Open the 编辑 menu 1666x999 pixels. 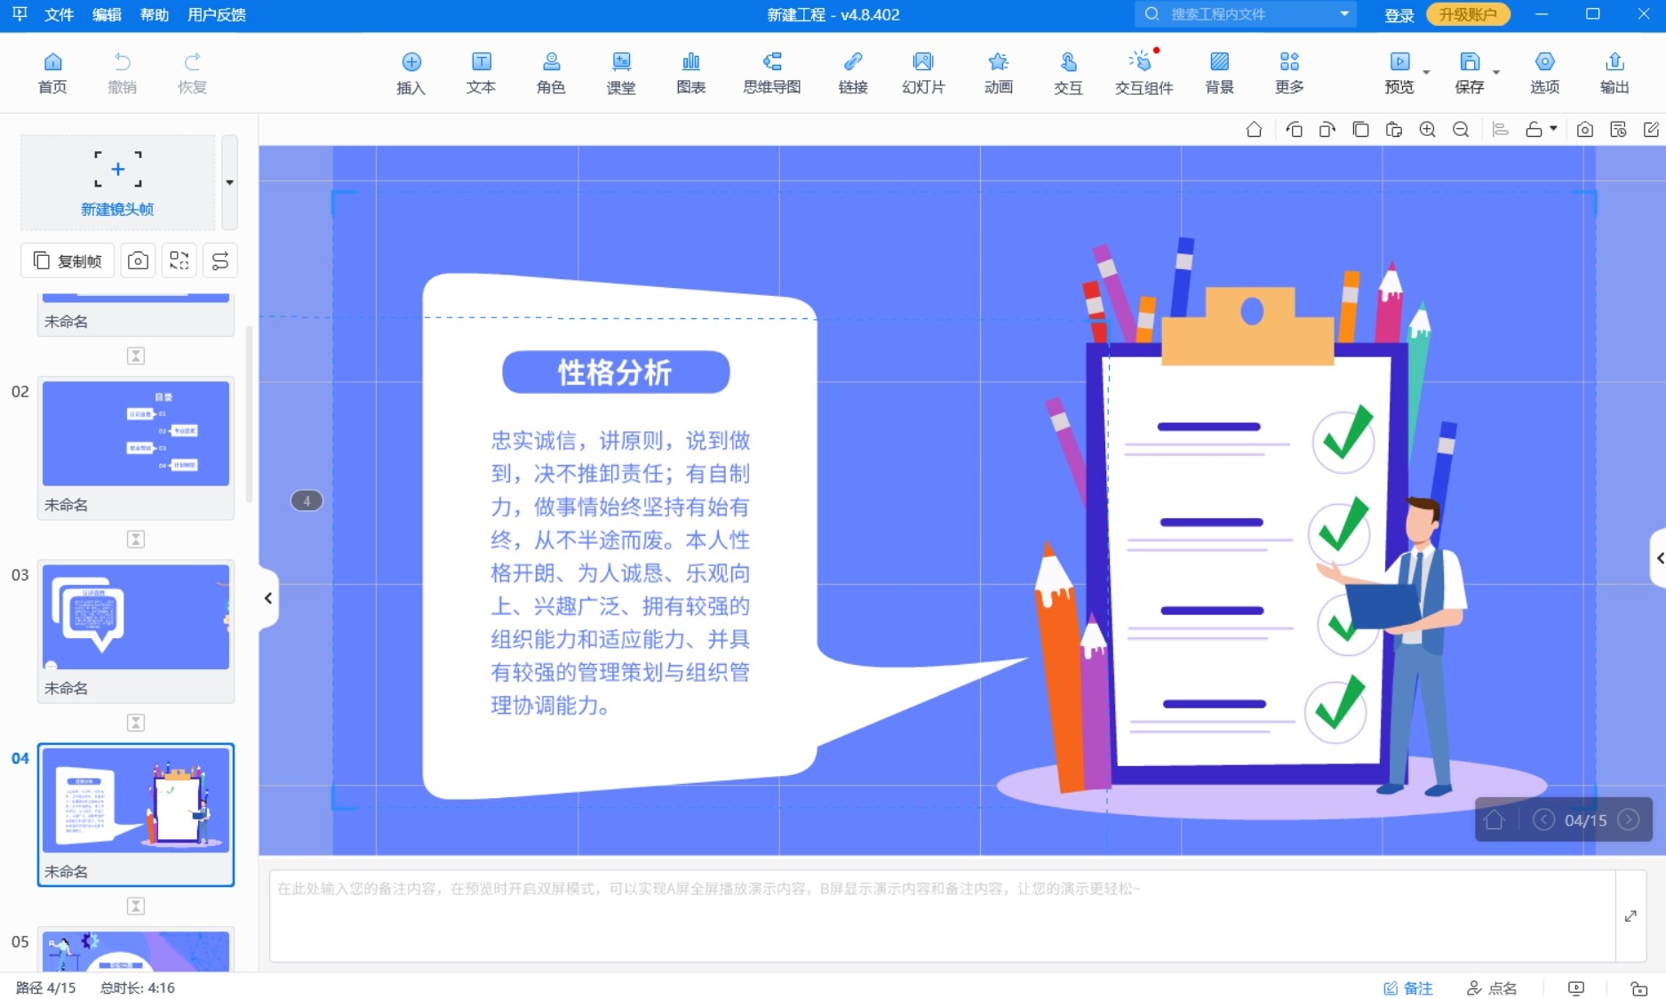[x=107, y=14]
